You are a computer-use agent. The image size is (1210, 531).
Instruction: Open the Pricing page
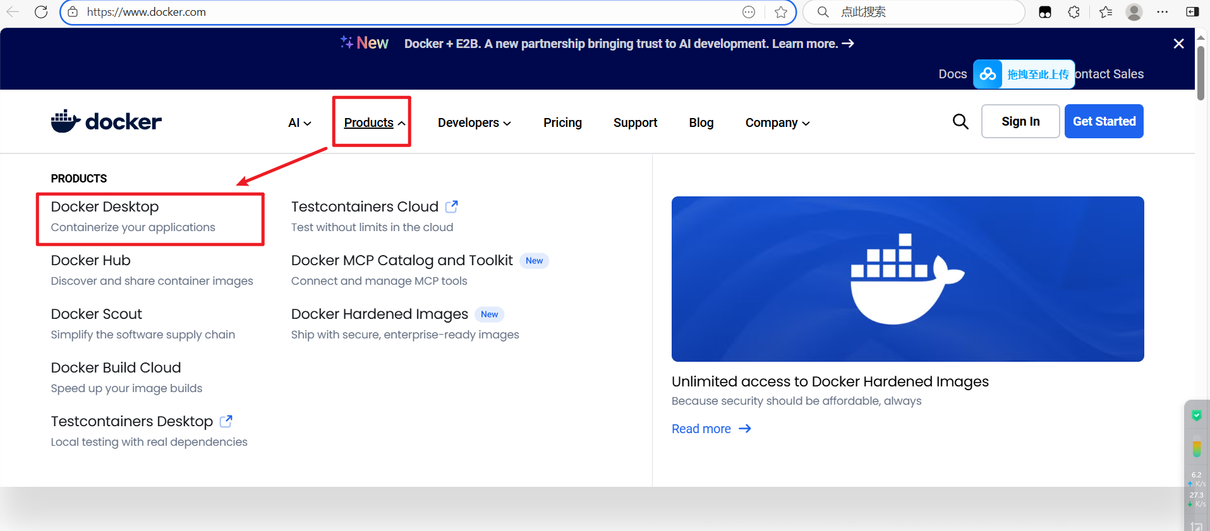562,122
